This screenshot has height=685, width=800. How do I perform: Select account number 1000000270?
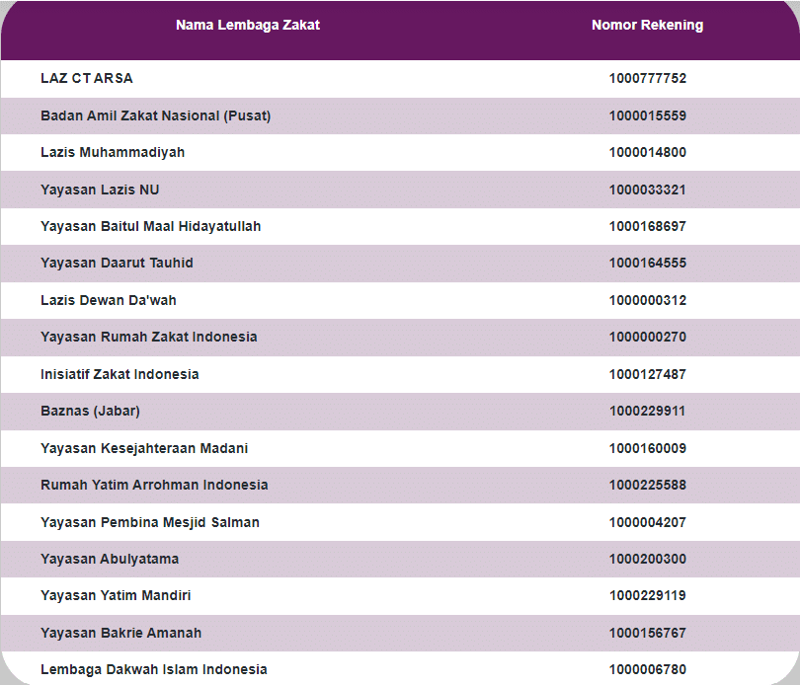(x=648, y=338)
